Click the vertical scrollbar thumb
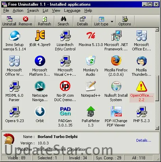This screenshot has width=161, height=162. click(157, 89)
